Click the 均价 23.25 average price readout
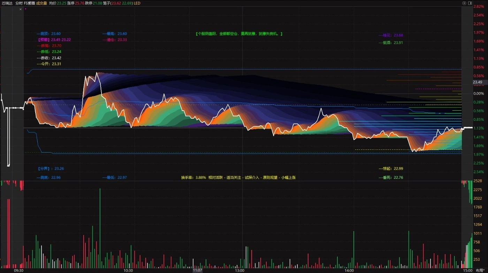Image resolution: width=488 pixels, height=273 pixels. [58, 3]
